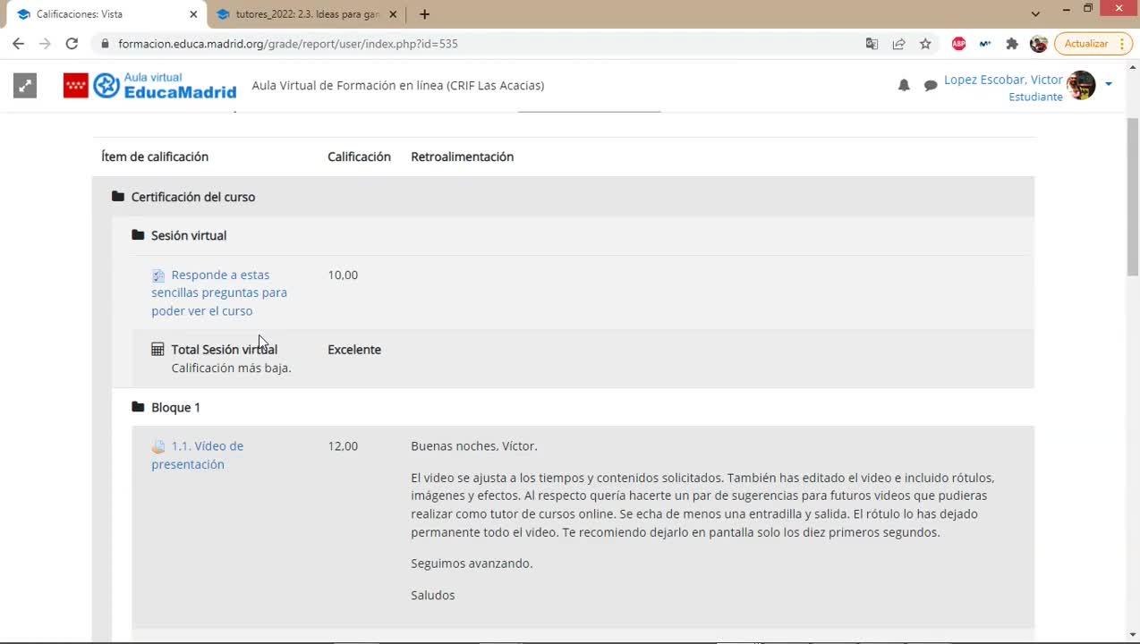This screenshot has height=644, width=1140.
Task: Click the Retroalimentación column header
Action: click(463, 157)
